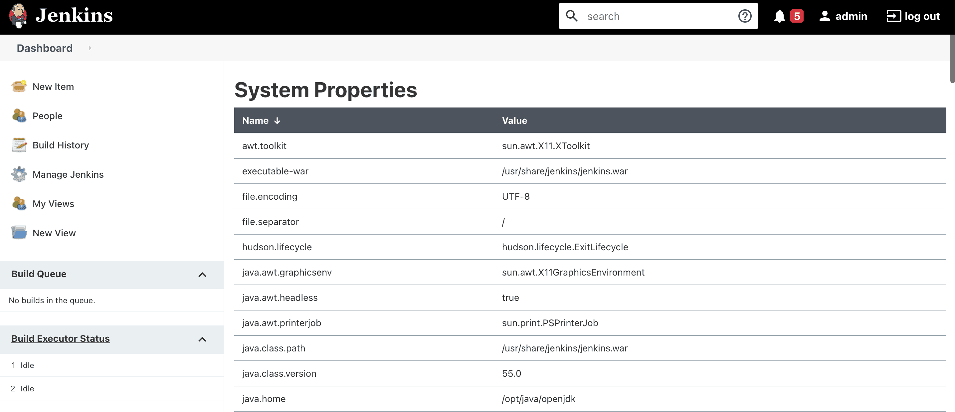Click the My Views icon
Viewport: 955px width, 412px height.
pos(19,204)
